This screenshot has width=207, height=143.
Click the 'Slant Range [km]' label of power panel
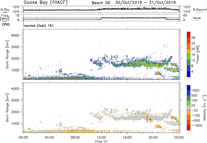click(7, 54)
